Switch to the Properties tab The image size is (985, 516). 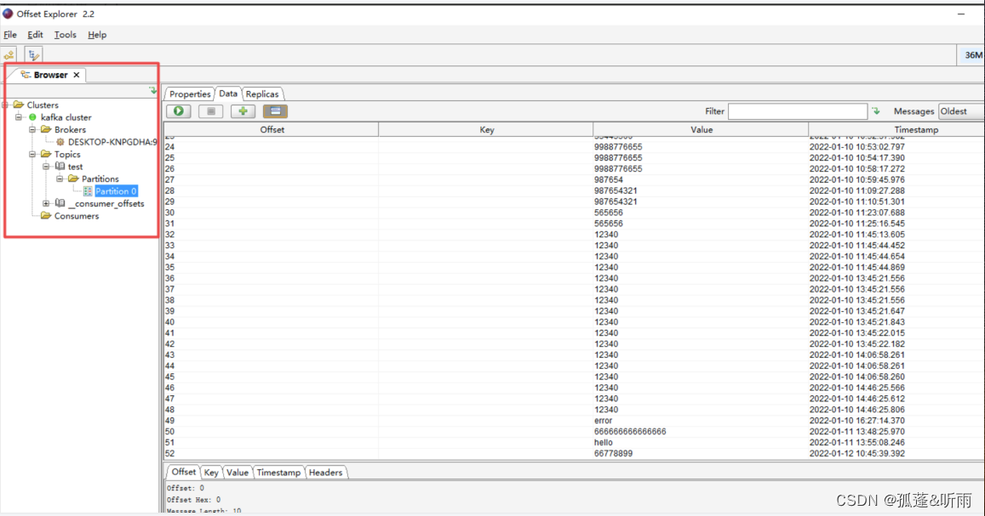190,94
